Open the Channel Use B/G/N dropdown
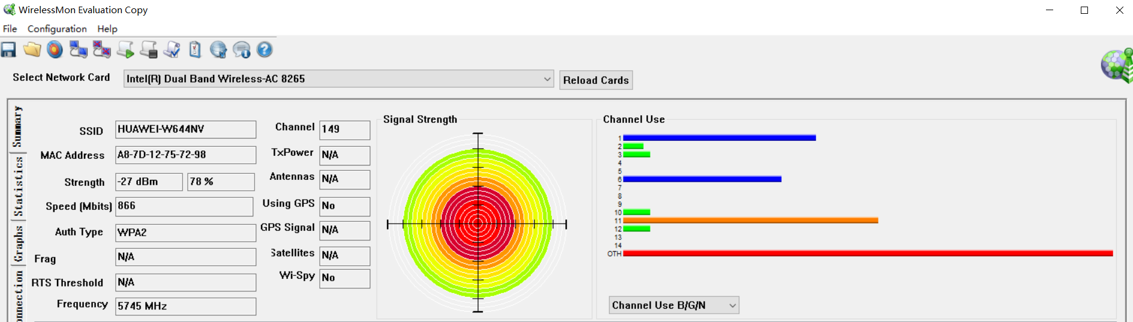Viewport: 1133px width, 322px height. tap(674, 305)
